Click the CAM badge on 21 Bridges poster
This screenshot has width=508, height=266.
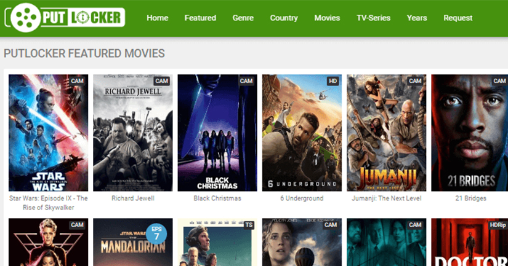(499, 81)
